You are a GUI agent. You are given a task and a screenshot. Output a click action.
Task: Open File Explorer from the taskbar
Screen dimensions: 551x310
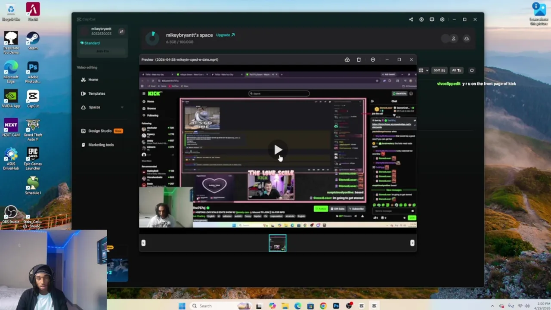[285, 306]
